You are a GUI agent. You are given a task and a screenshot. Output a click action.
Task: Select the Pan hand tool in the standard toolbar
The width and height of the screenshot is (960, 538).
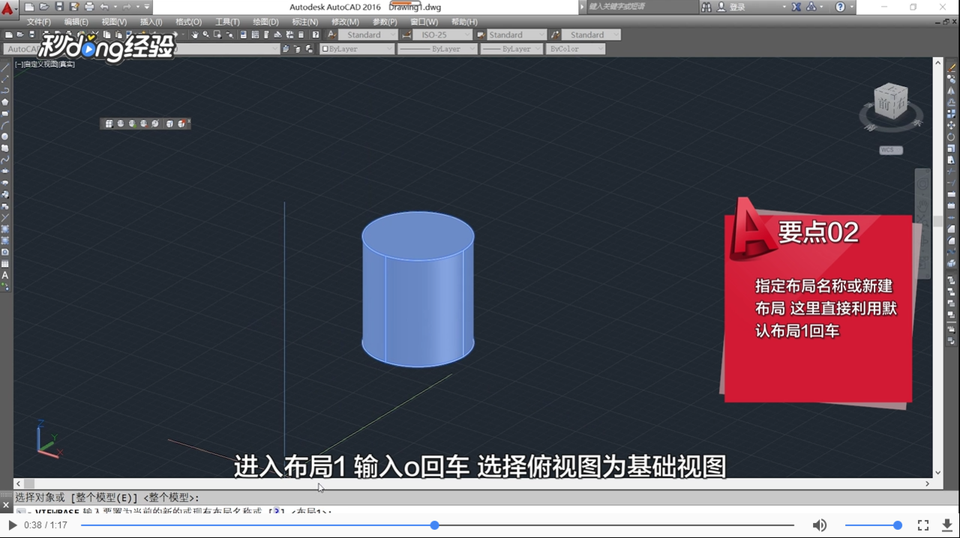(x=195, y=34)
